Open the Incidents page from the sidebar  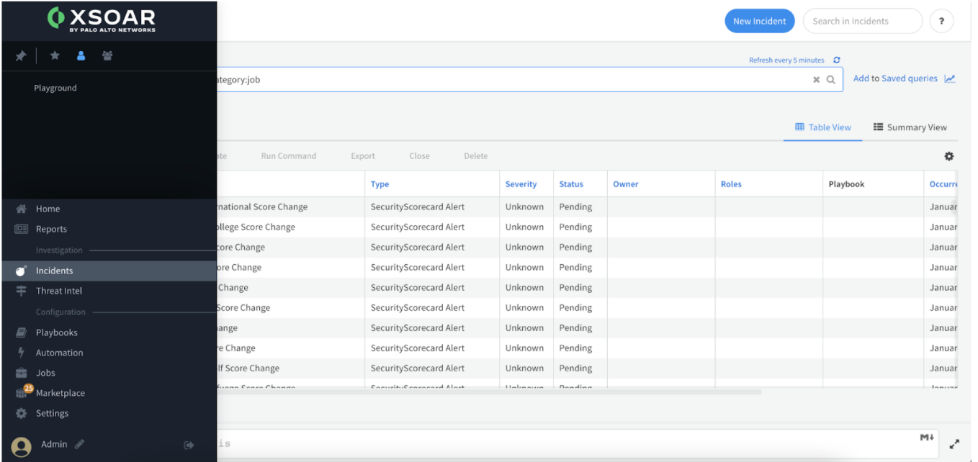pyautogui.click(x=109, y=271)
